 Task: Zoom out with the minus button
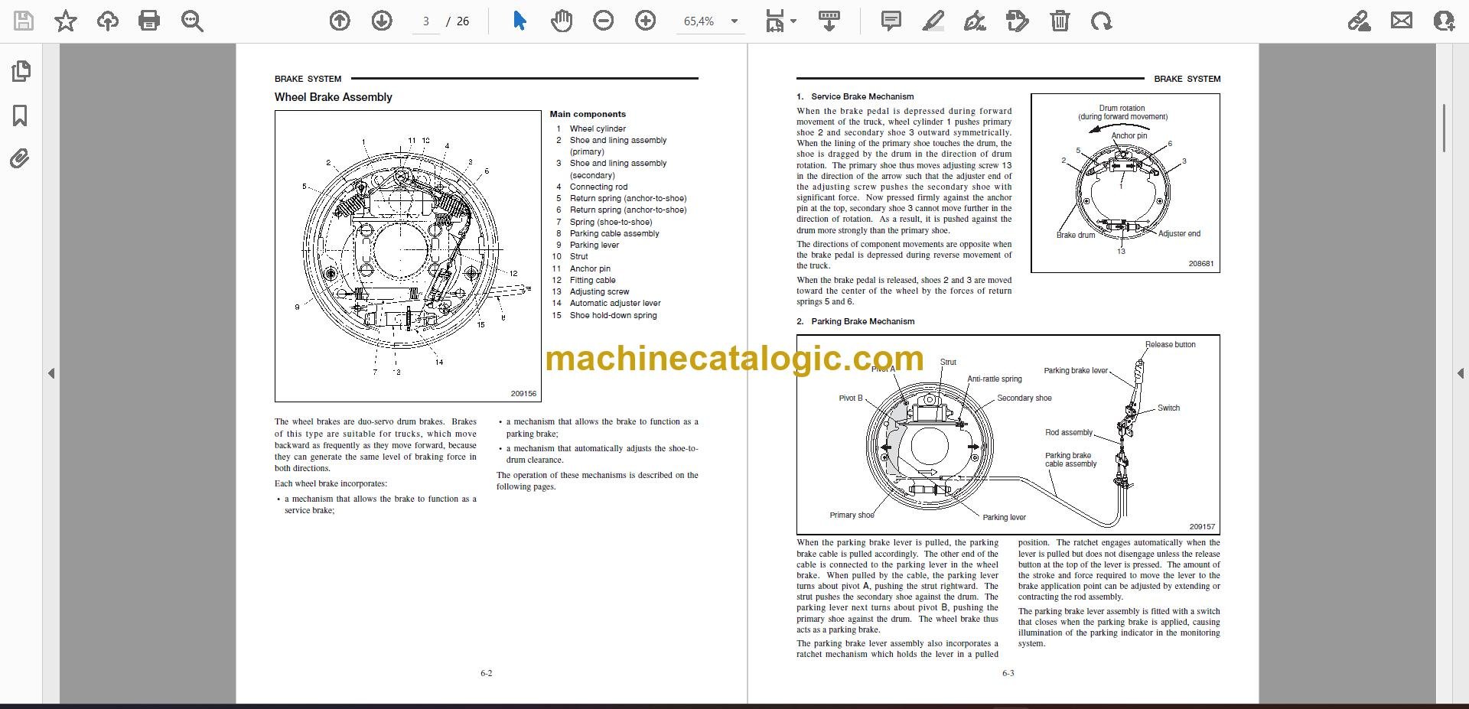click(604, 21)
